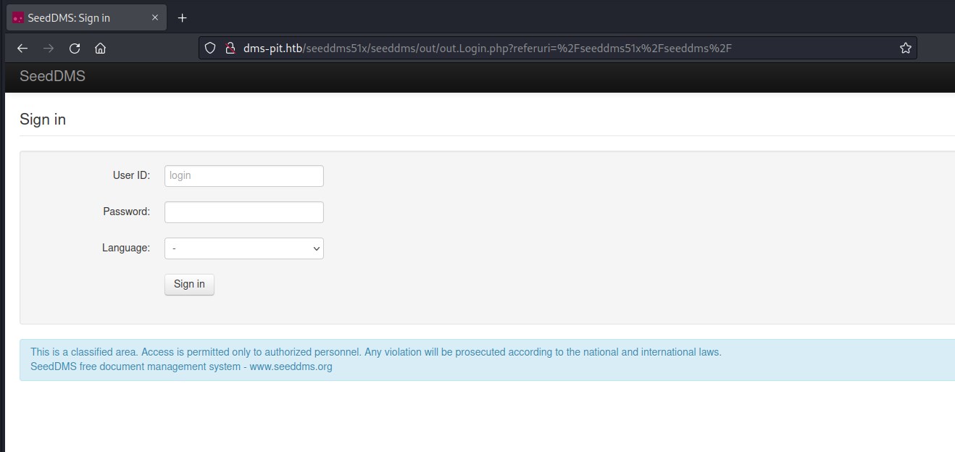The image size is (955, 452).
Task: Click the tracking protection shield icon
Action: click(x=210, y=49)
